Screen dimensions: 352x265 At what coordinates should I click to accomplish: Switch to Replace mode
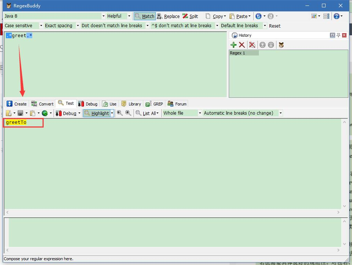tap(168, 16)
